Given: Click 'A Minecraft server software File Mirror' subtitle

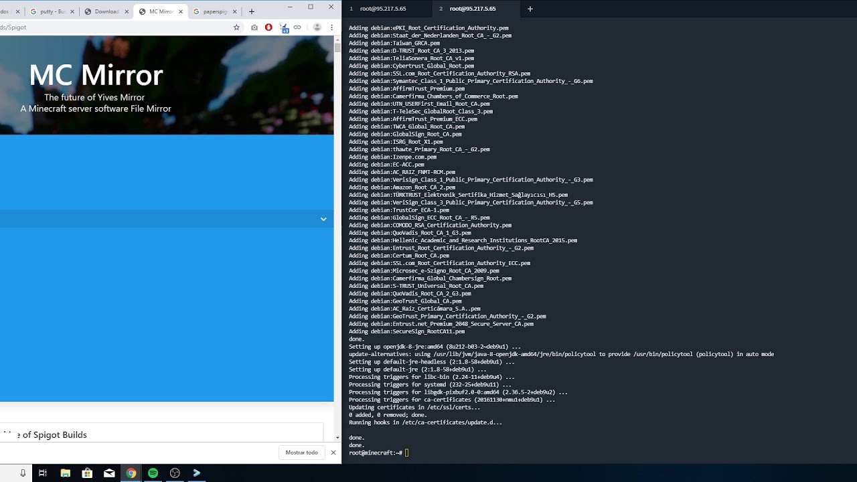Looking at the screenshot, I should [96, 108].
